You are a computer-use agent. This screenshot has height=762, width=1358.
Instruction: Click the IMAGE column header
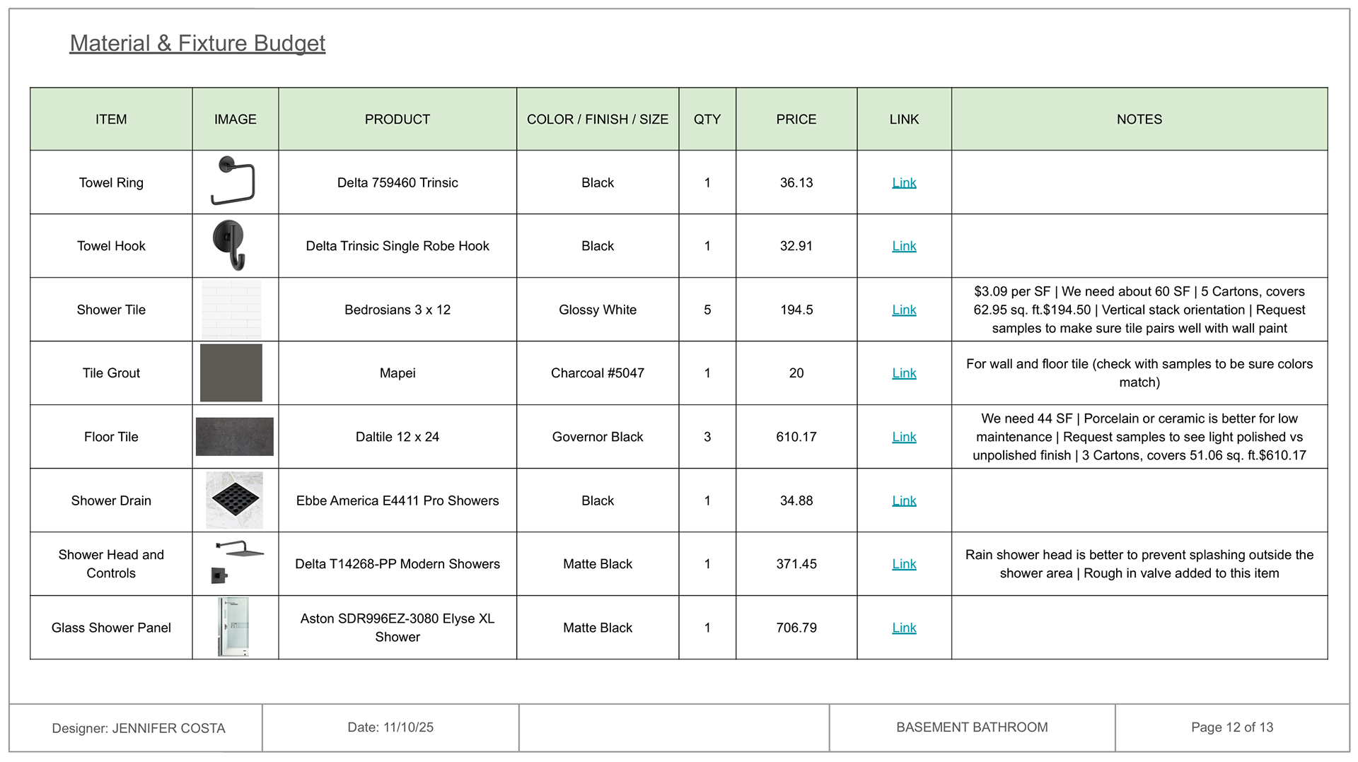(236, 119)
